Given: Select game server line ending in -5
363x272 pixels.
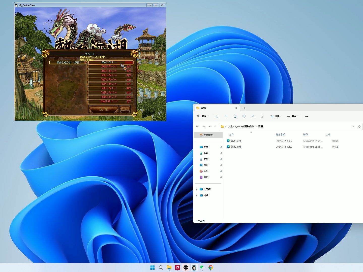Looking at the screenshot, I should (x=111, y=80).
